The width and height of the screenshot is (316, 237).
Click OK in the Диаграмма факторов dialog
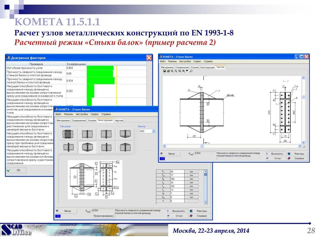(x=16, y=170)
